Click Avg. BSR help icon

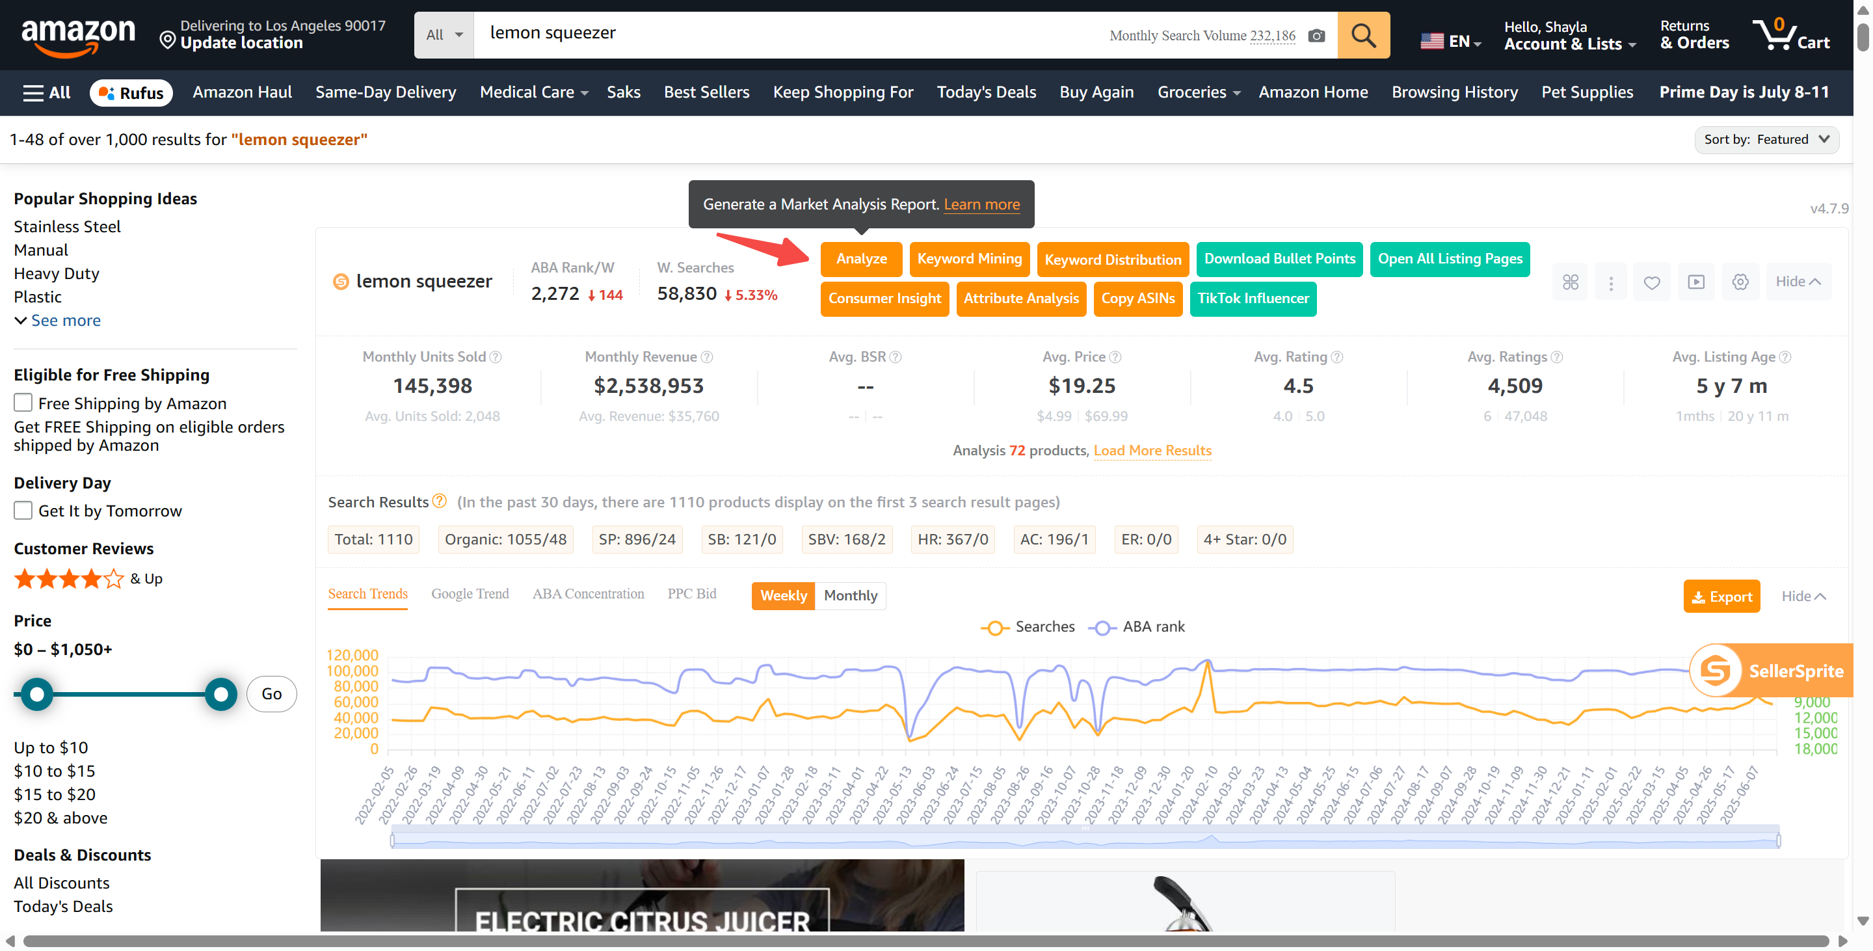click(895, 357)
